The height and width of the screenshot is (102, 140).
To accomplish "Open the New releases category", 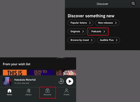I will point(107,23).
